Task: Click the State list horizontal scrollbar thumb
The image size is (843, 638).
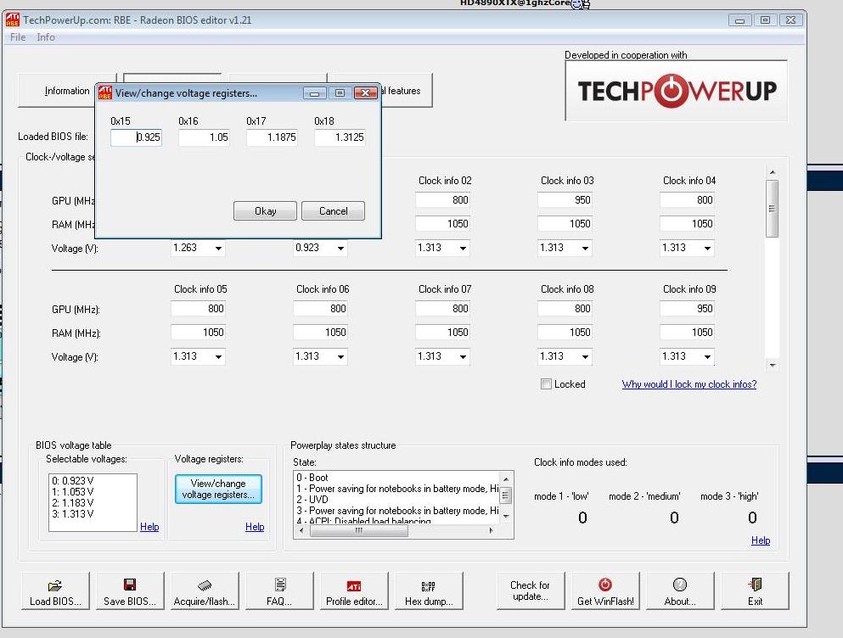Action: [x=359, y=530]
